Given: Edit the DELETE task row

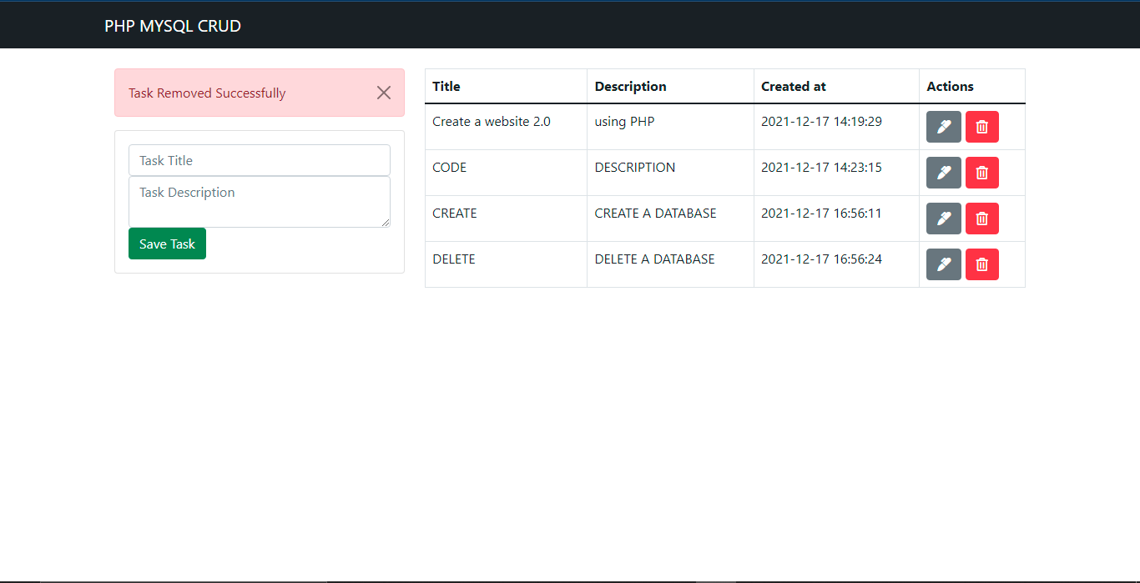Looking at the screenshot, I should [944, 264].
